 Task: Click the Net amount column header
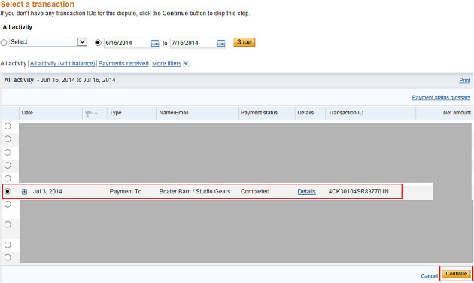tap(457, 113)
